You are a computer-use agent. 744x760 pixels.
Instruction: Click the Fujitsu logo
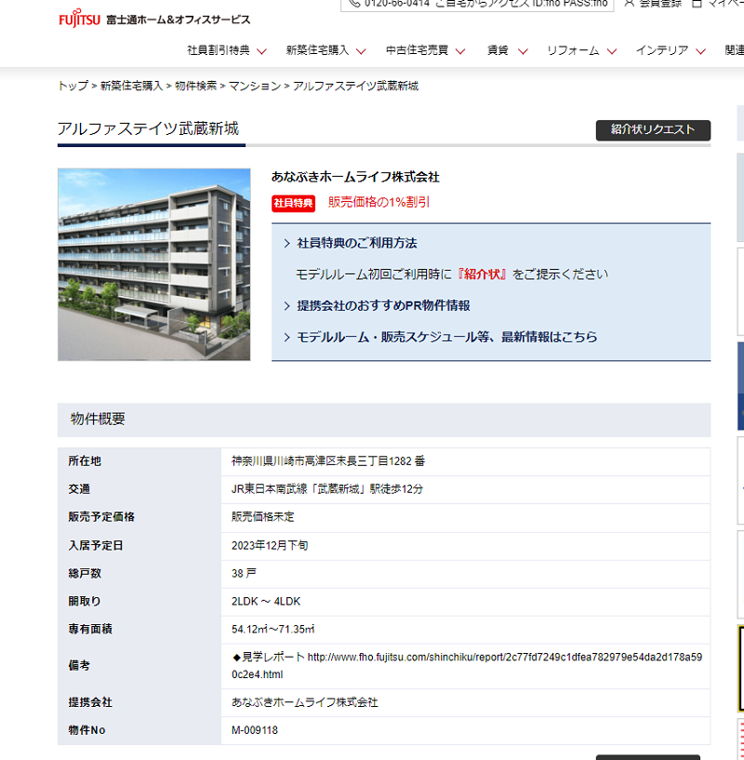pyautogui.click(x=79, y=19)
